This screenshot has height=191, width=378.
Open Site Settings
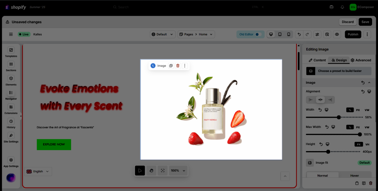(x=11, y=138)
